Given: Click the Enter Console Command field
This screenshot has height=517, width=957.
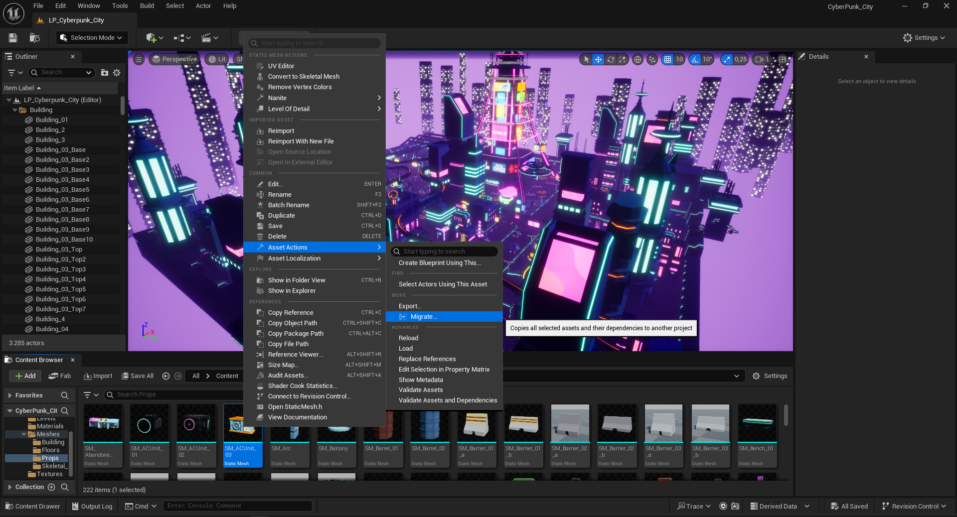Looking at the screenshot, I should pos(237,506).
